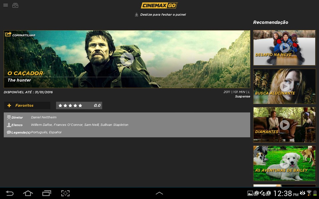
Task: Play O Caçador movie
Action: click(127, 59)
